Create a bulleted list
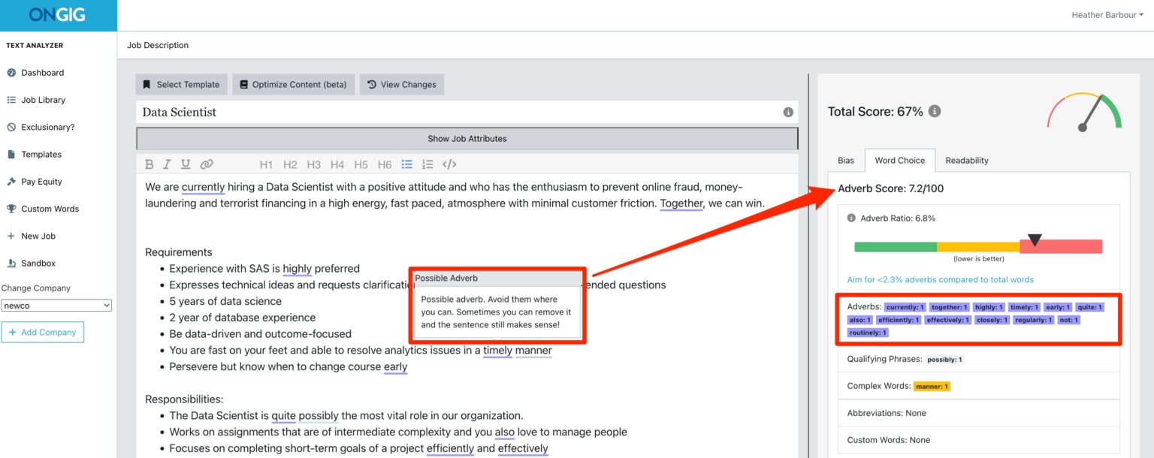Viewport: 1154px width, 458px height. (x=406, y=164)
